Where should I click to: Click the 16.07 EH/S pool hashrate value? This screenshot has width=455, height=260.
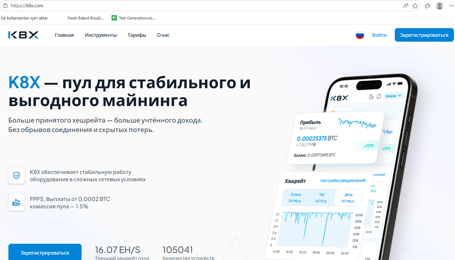point(118,250)
